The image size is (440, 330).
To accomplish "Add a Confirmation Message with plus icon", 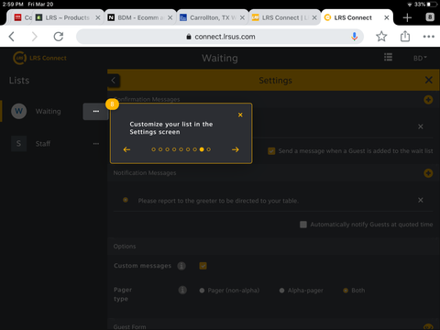I will pyautogui.click(x=428, y=100).
